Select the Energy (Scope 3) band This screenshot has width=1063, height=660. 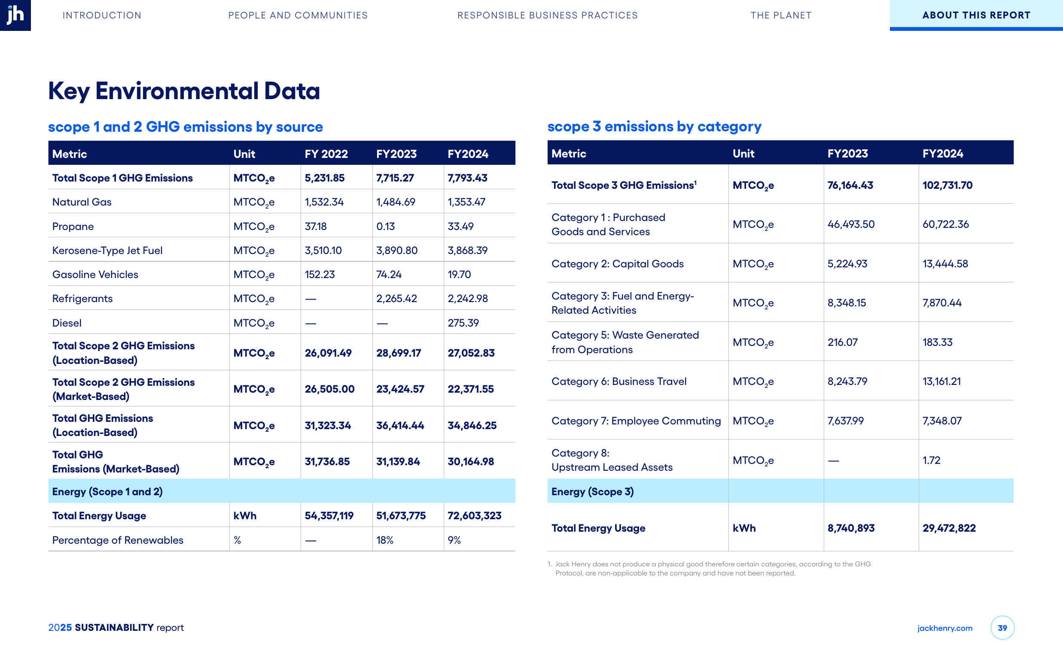tap(780, 491)
